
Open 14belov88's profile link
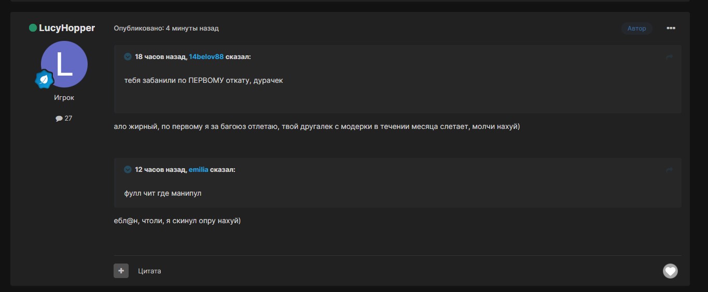pos(206,56)
